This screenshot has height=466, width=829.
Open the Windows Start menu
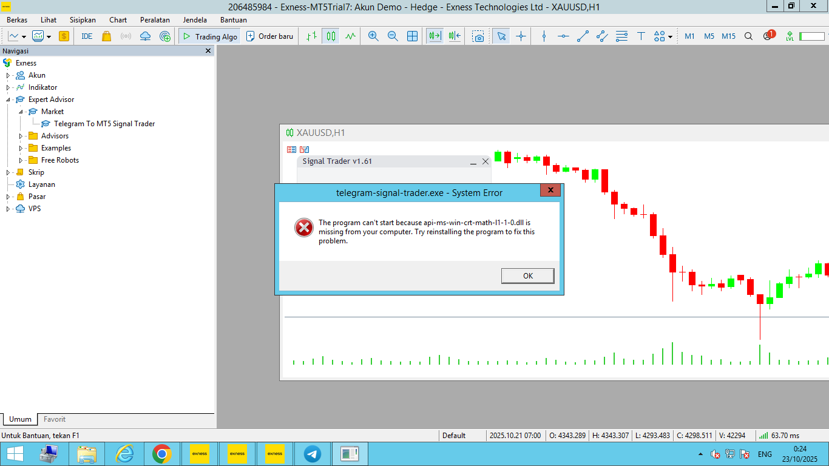pos(15,454)
